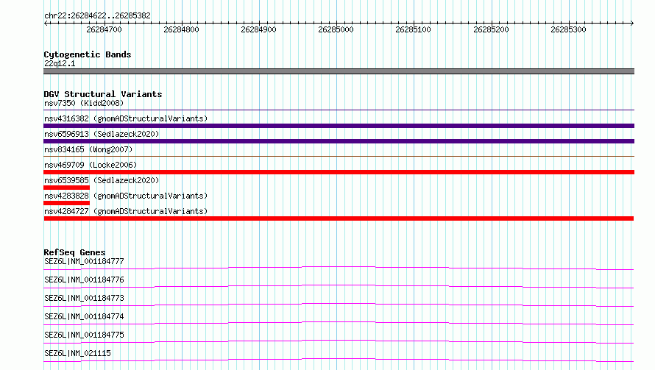
Task: Click the left arrow end of the ruler
Action: click(46, 24)
